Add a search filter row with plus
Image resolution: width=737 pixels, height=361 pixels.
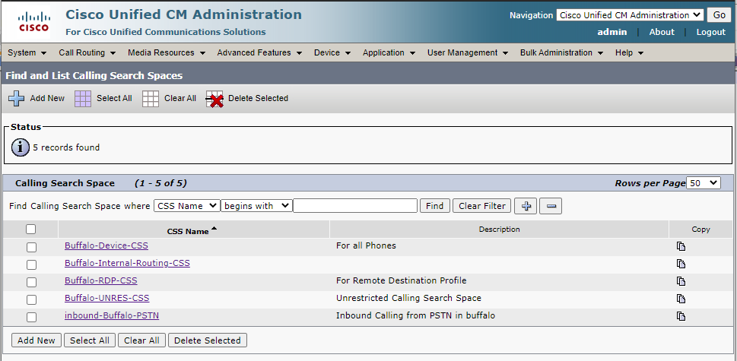click(525, 206)
